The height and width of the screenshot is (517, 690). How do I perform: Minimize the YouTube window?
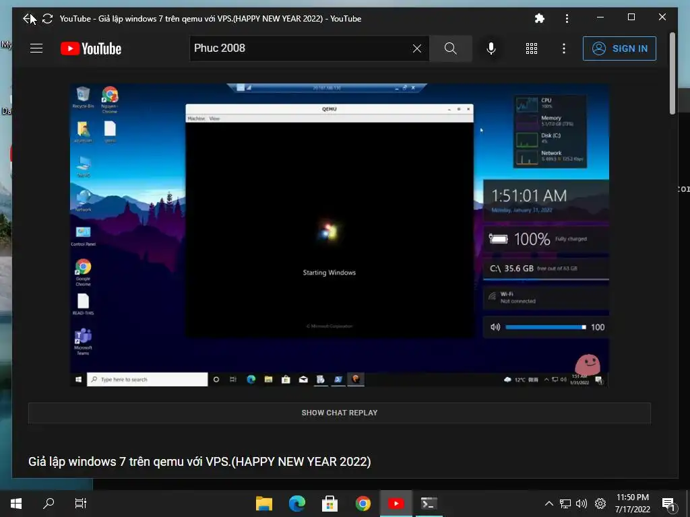tap(600, 17)
